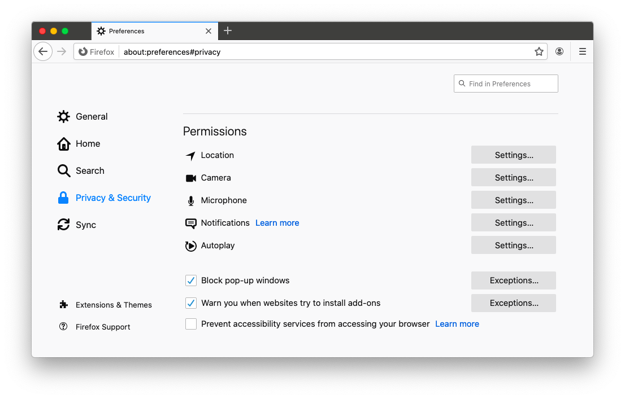The image size is (625, 399).
Task: Click the Sync refresh icon
Action: pyautogui.click(x=64, y=225)
